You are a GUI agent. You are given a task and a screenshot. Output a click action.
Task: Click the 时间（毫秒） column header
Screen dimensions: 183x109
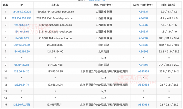[169, 5]
